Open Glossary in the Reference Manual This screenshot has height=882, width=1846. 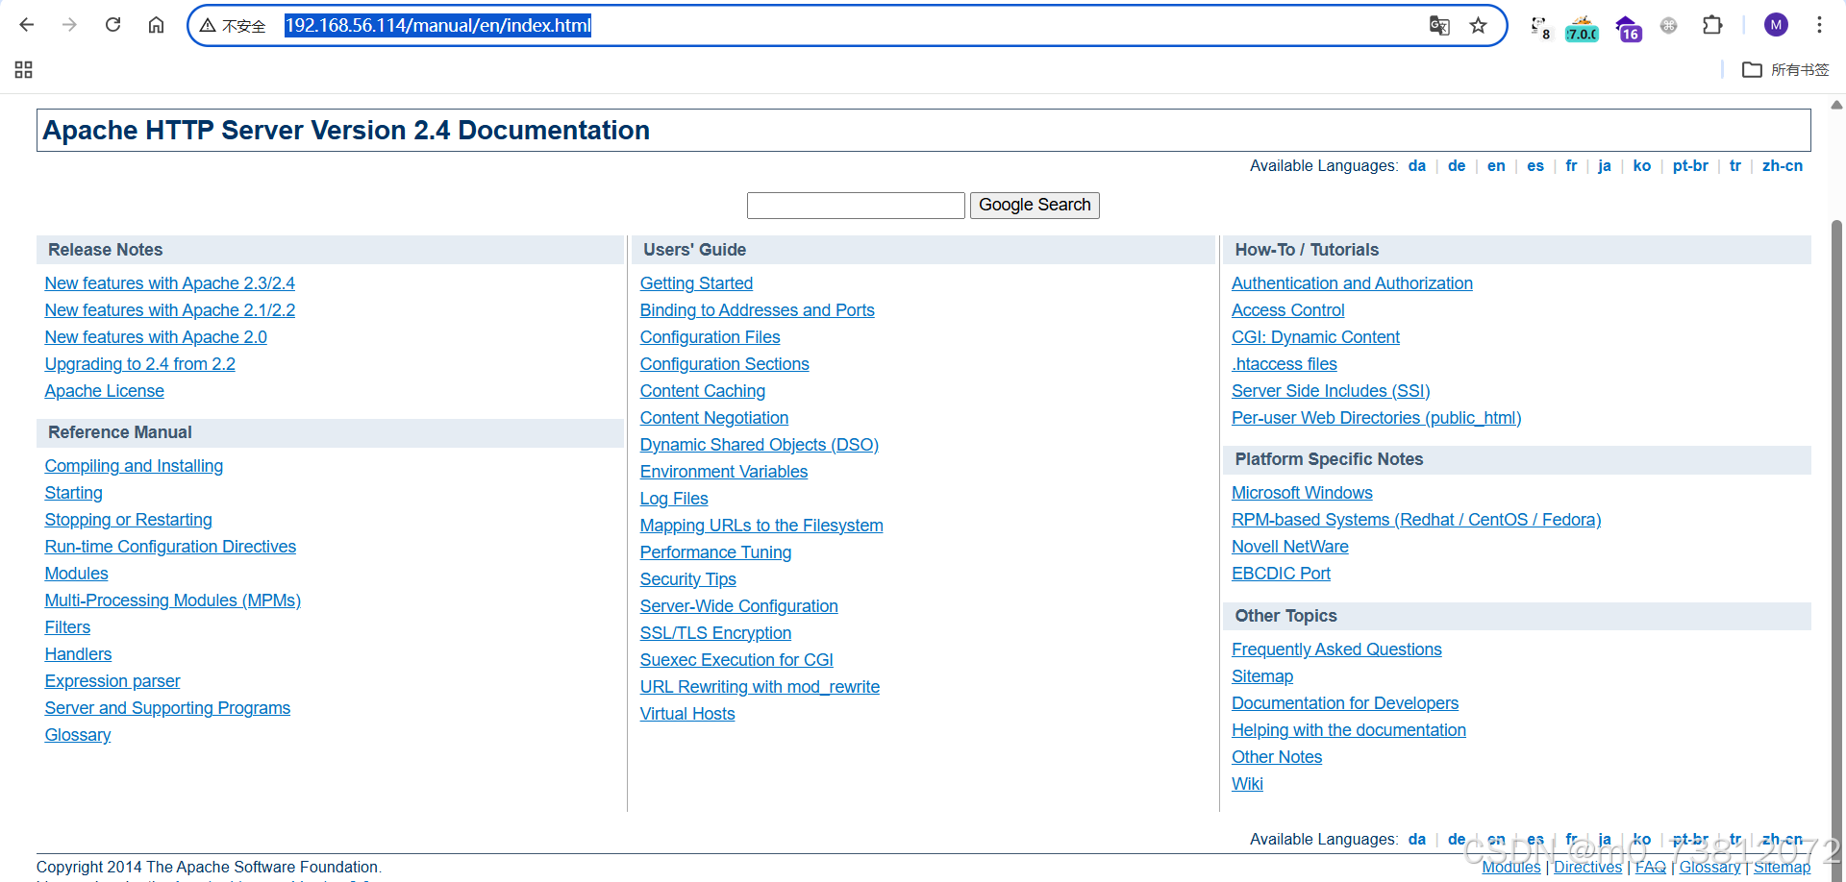78,735
